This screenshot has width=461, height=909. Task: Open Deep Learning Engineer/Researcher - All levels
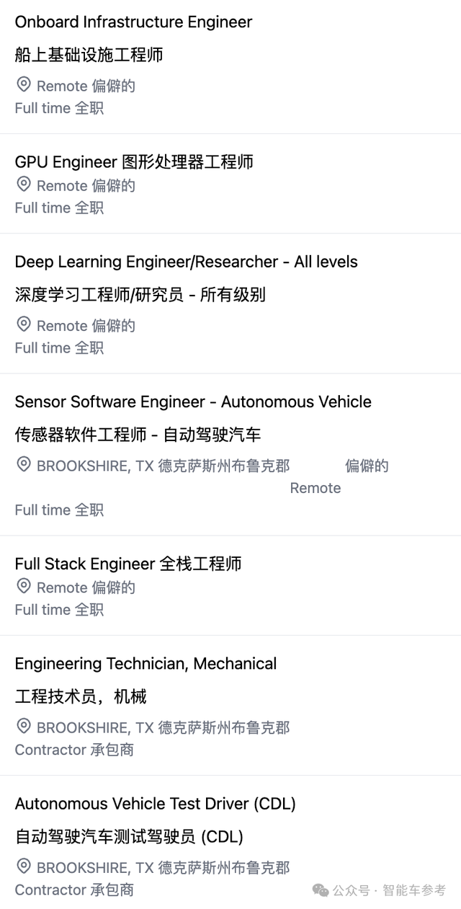(186, 262)
